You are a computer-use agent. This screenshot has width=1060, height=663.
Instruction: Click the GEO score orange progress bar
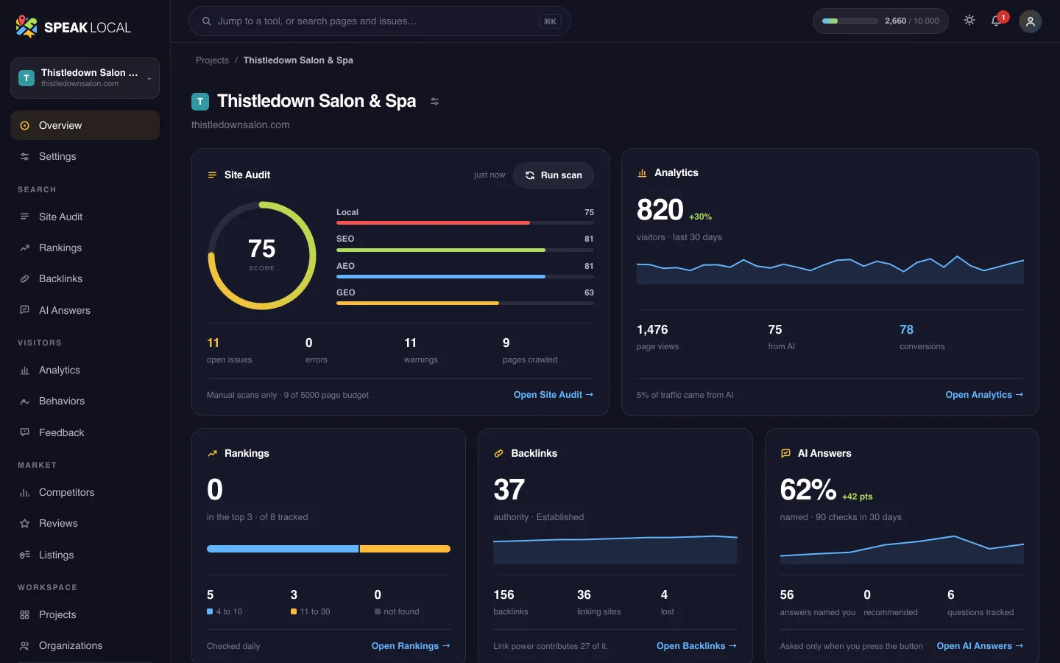pyautogui.click(x=465, y=303)
